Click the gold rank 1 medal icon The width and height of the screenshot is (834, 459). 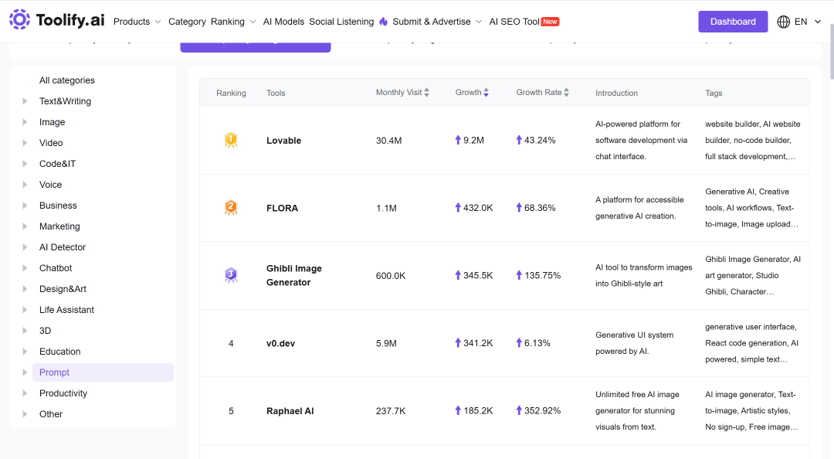click(231, 140)
